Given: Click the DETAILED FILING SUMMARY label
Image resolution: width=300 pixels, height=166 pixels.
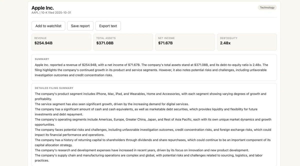Looking at the screenshot, I should (54, 88).
